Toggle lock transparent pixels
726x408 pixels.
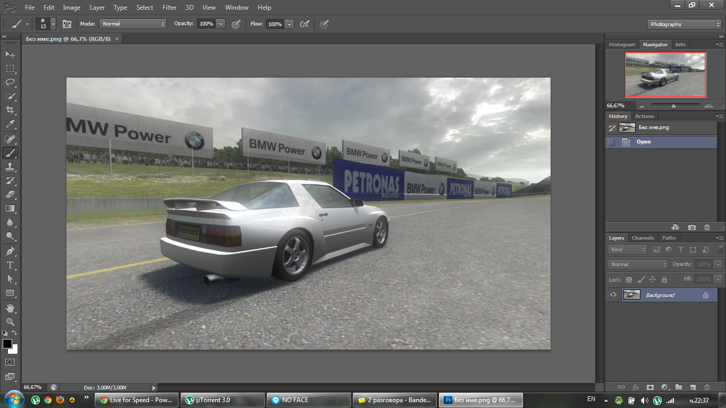629,279
